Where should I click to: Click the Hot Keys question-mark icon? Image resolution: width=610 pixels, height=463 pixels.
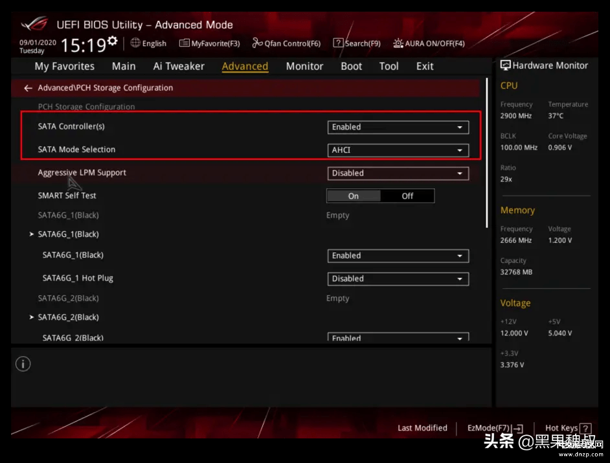[x=585, y=429]
